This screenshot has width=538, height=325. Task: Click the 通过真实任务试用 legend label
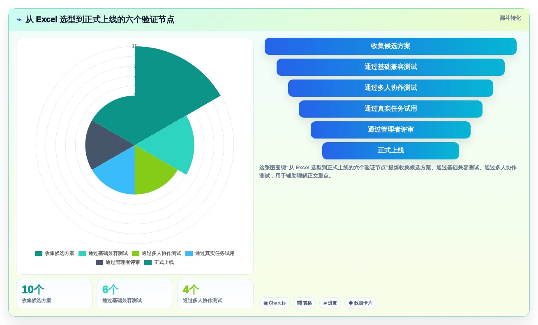coord(215,254)
